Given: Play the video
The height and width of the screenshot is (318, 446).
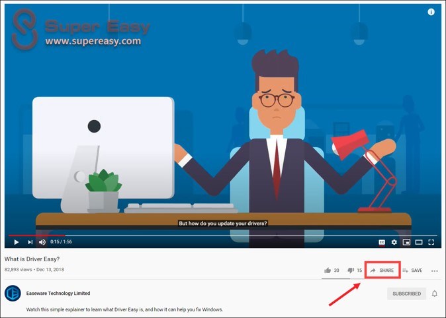Looking at the screenshot, I should [17, 242].
